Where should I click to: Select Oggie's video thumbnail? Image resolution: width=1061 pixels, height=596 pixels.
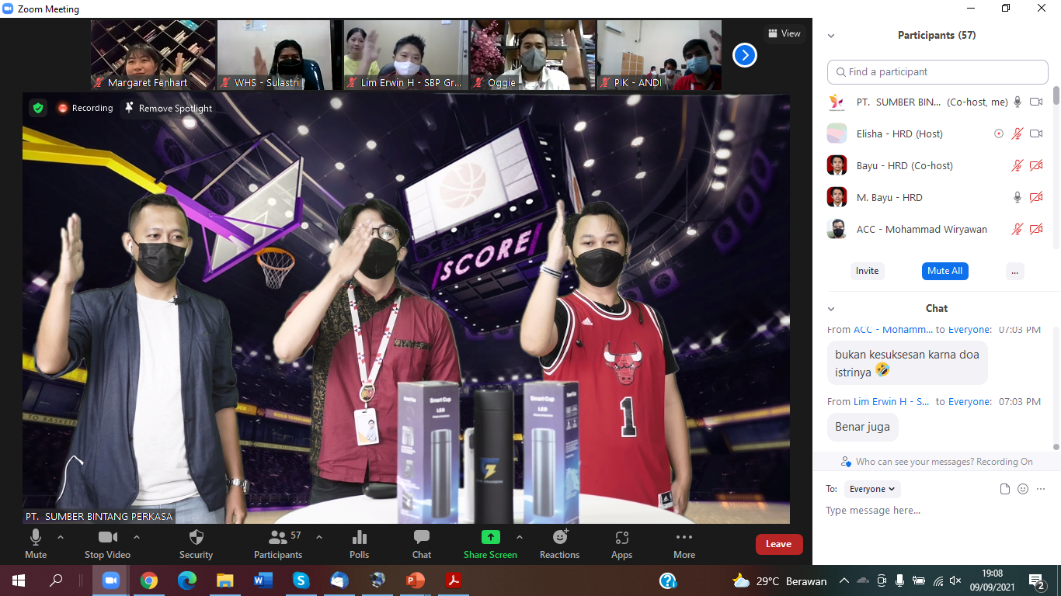point(532,55)
